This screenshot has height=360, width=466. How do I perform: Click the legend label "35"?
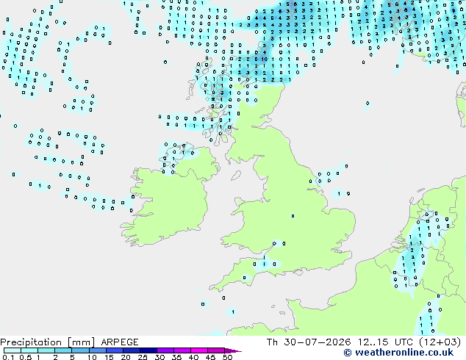click(176, 357)
